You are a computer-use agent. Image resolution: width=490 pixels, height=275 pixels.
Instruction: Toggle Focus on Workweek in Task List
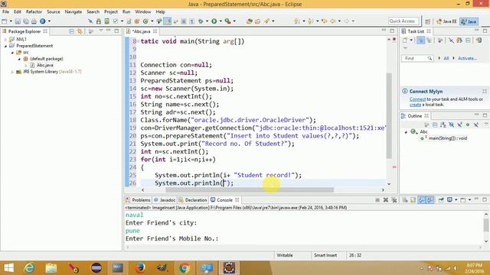[x=440, y=40]
